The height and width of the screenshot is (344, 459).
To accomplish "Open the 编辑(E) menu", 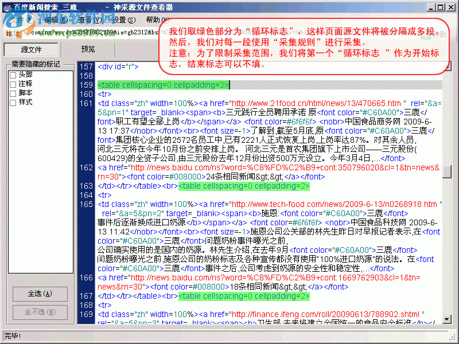I will pyautogui.click(x=56, y=20).
